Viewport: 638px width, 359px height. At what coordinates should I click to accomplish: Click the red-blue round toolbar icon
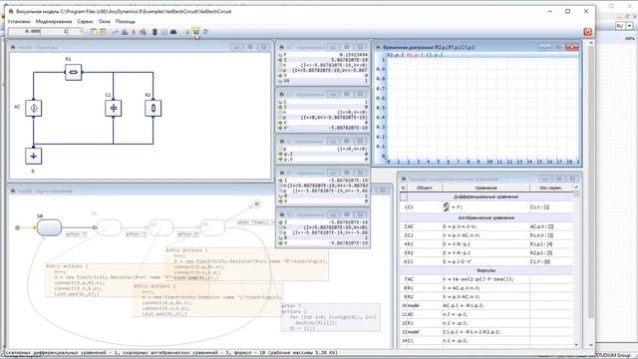pos(143,32)
